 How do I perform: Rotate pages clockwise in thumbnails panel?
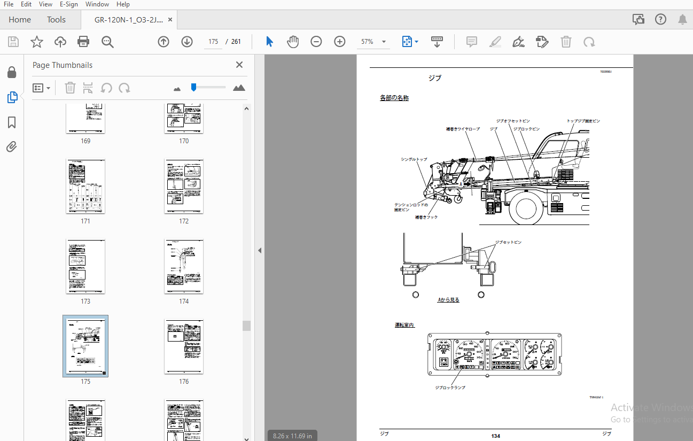point(124,88)
